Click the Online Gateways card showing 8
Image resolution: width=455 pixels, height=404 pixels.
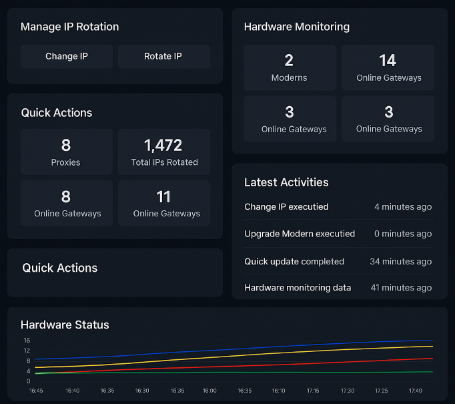coord(67,203)
